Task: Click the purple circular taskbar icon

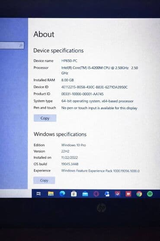Action: pyautogui.click(x=96, y=194)
